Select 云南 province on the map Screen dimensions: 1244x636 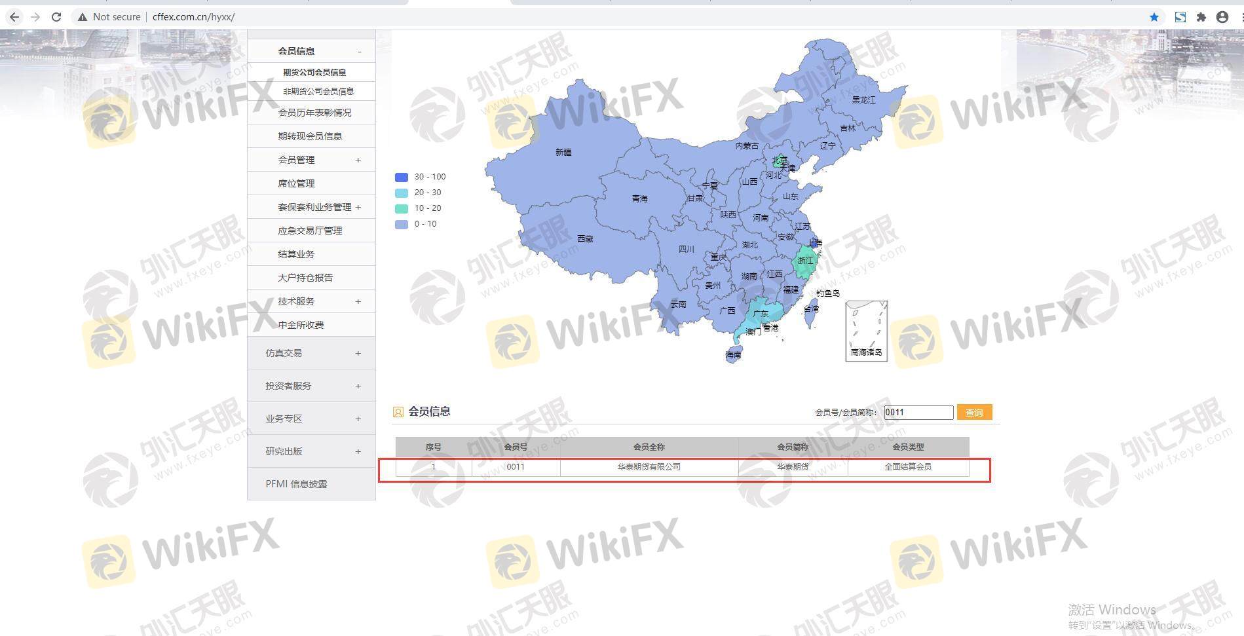(678, 304)
